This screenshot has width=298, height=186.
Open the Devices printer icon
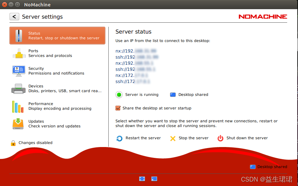[x=18, y=89]
